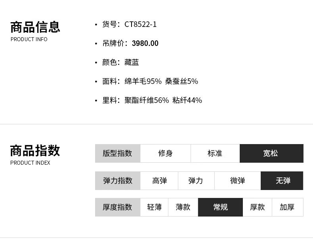313x249 pixels.
Task: Click the 商品指数 heading
Action: (35, 151)
